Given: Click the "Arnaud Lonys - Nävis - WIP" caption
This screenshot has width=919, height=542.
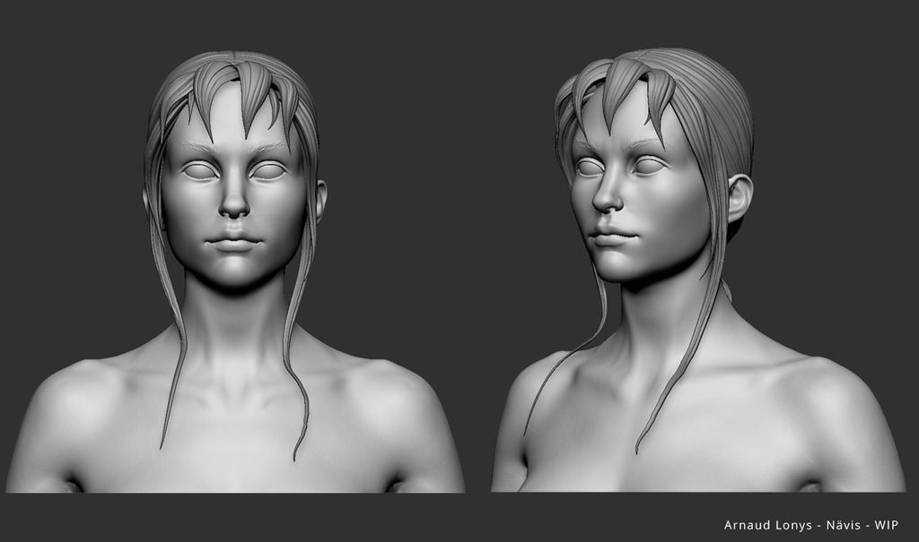Looking at the screenshot, I should point(810,525).
